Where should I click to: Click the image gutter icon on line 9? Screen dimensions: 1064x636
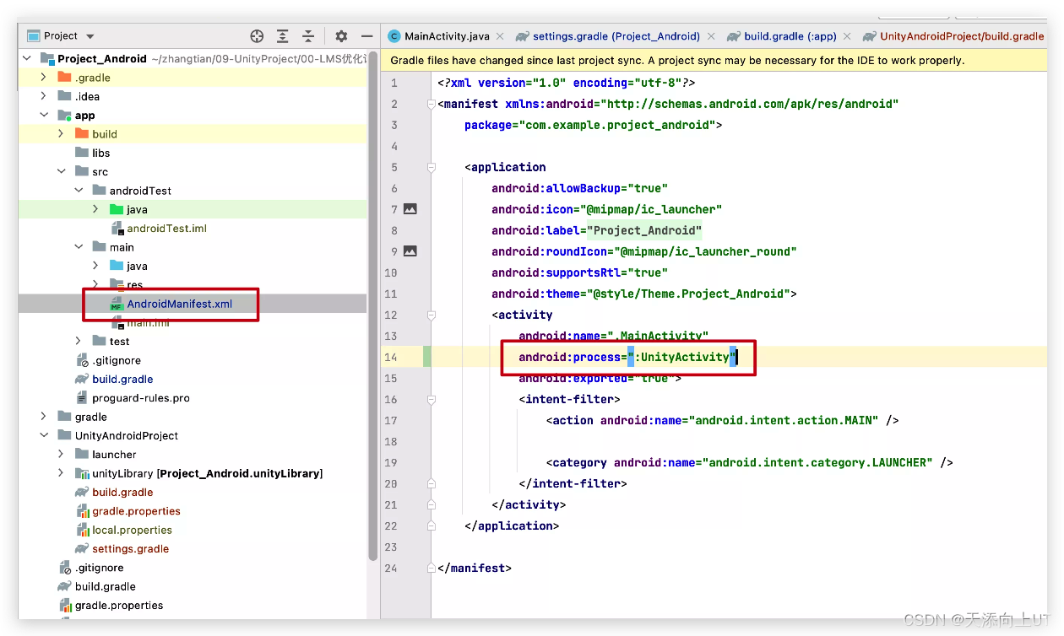click(410, 251)
